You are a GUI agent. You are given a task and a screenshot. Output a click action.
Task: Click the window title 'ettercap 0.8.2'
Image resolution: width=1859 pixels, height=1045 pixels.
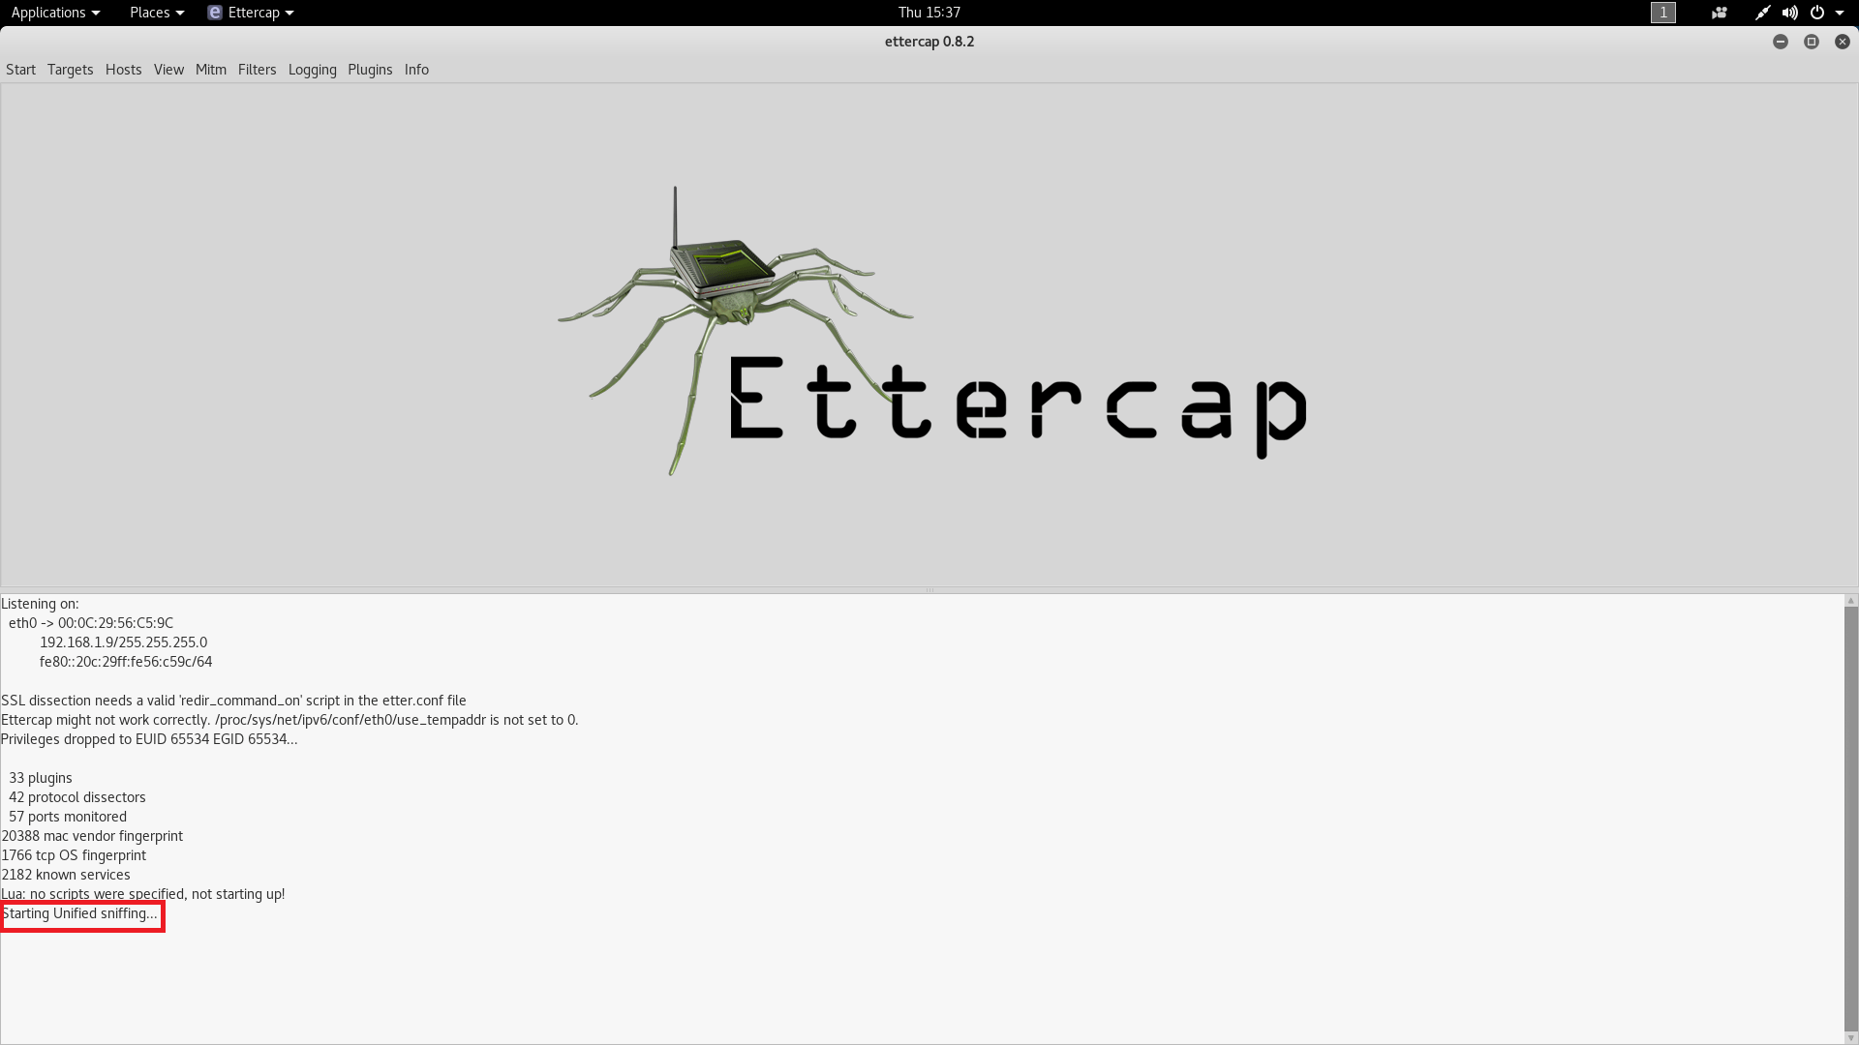(929, 42)
